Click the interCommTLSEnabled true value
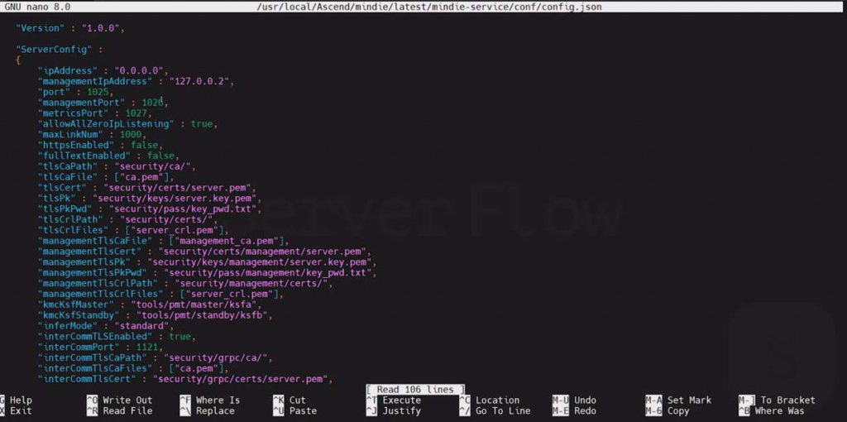Image resolution: width=847 pixels, height=422 pixels. point(180,337)
